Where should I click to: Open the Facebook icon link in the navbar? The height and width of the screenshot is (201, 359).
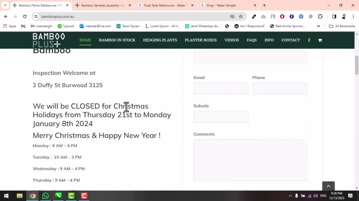pyautogui.click(x=309, y=40)
